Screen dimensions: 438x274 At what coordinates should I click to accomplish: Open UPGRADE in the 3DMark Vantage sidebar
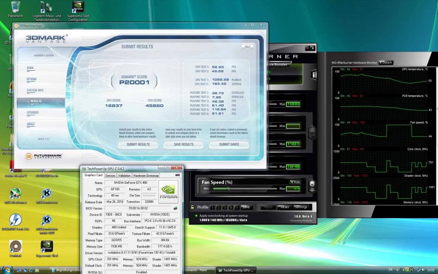(x=33, y=113)
